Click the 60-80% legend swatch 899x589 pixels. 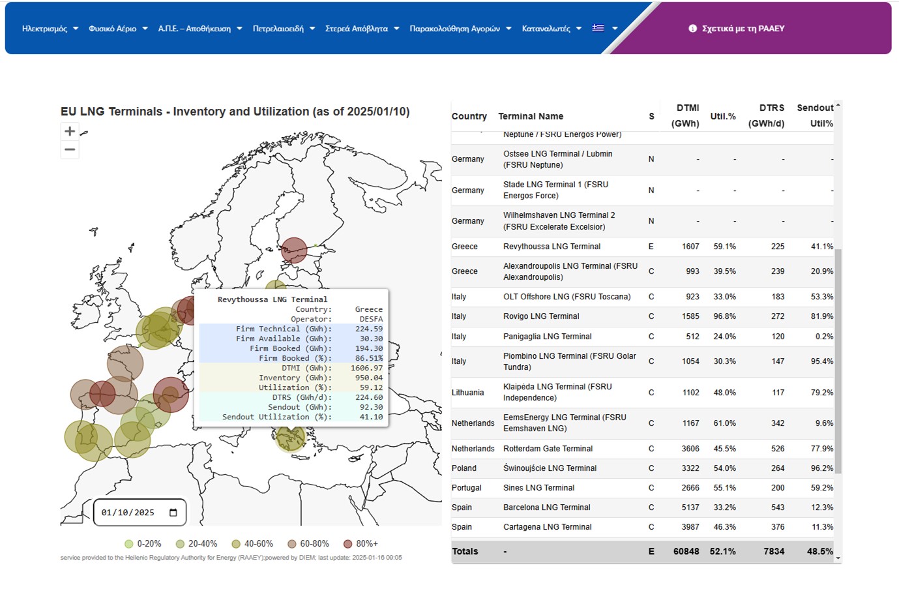click(x=292, y=544)
